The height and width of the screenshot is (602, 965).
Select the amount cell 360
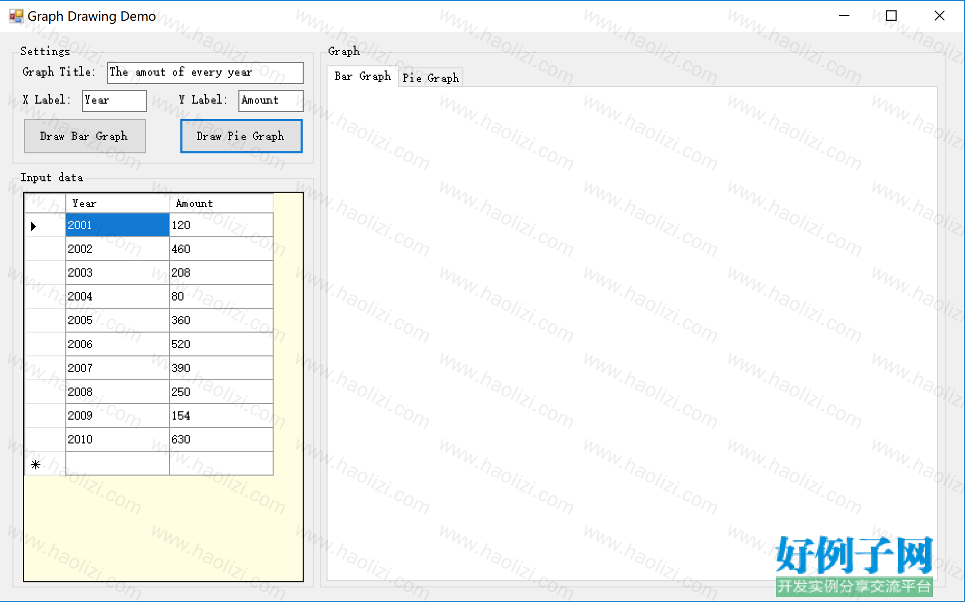point(221,321)
